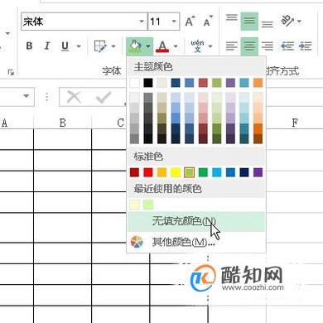The height and width of the screenshot is (323, 323).
Task: Open underline style dropdown arrow
Action: pyautogui.click(x=79, y=46)
